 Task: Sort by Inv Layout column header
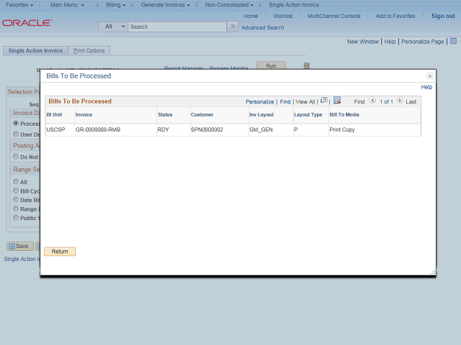pyautogui.click(x=261, y=115)
